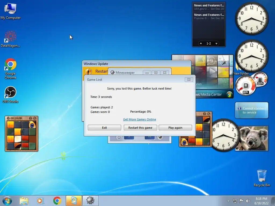The height and width of the screenshot is (206, 275).
Task: Click top-left tile of left puzzle
Action: 10,124
